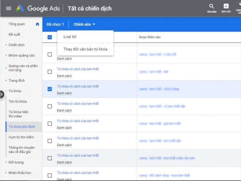Expand the Nhóm quảng cáo section arrow
This screenshot has width=241, height=181.
(6, 55)
